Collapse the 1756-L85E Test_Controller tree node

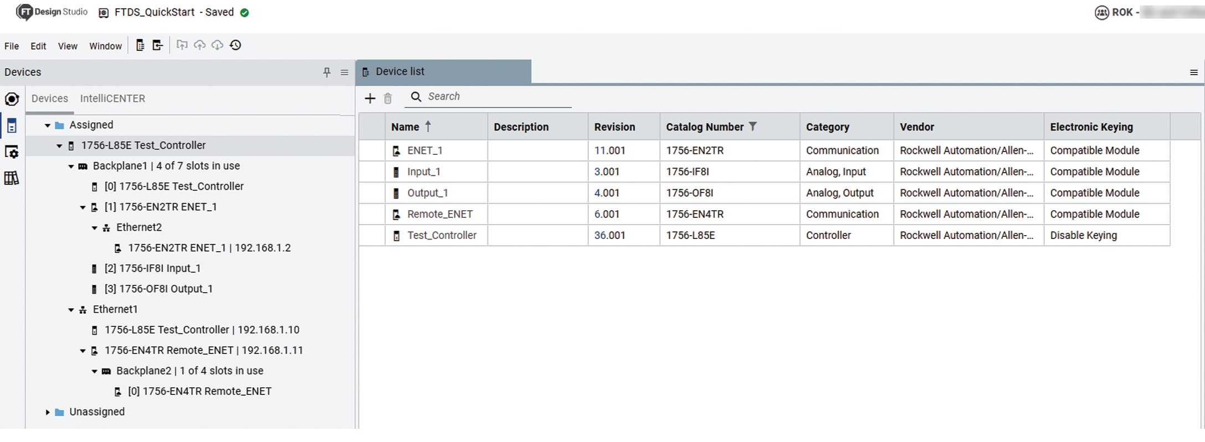pyautogui.click(x=59, y=146)
